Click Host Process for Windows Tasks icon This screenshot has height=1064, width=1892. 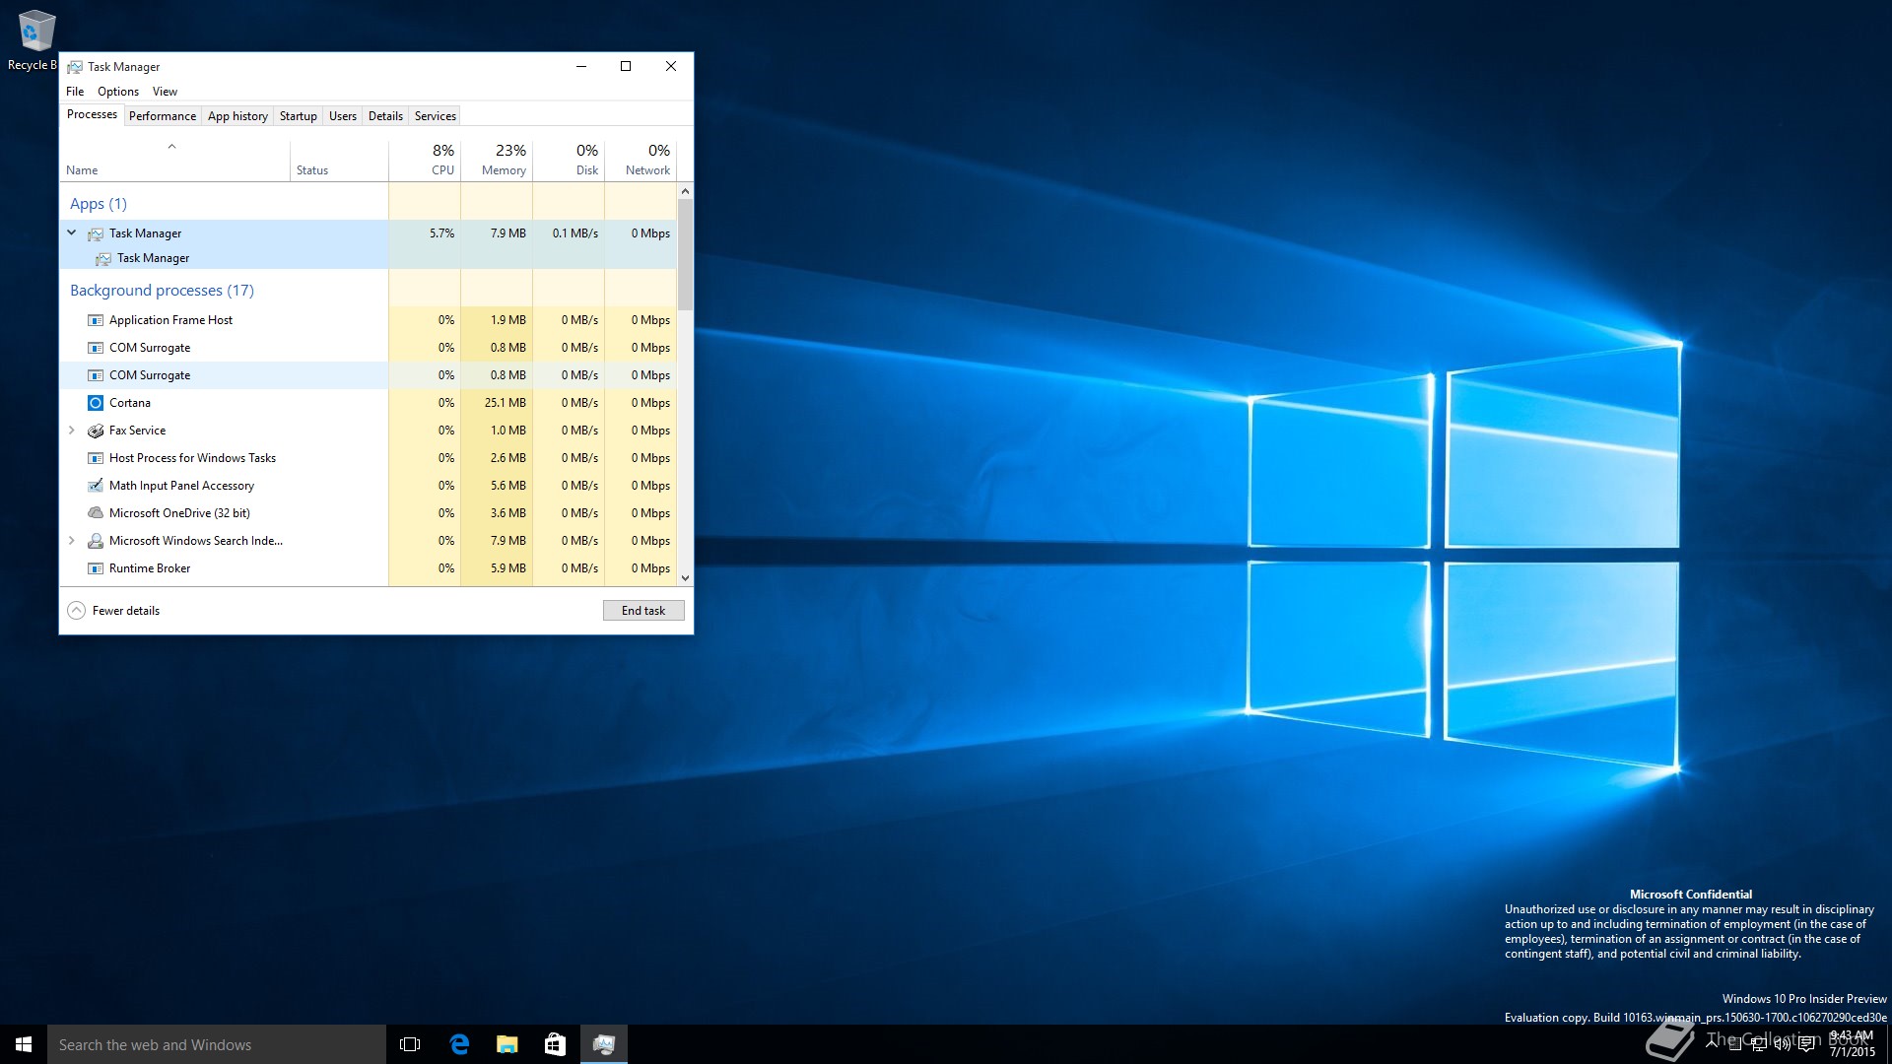96,458
